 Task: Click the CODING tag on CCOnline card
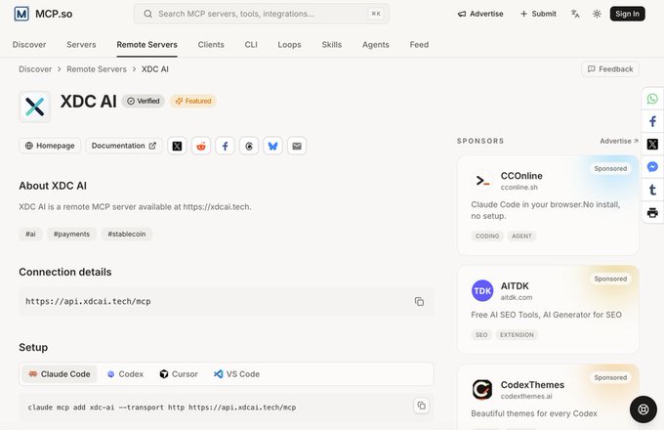point(487,236)
